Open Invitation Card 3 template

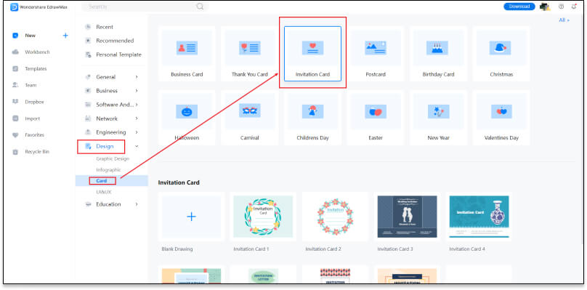(x=407, y=217)
